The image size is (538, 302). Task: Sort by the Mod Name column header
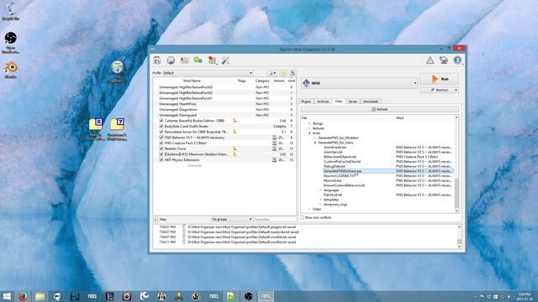(192, 81)
